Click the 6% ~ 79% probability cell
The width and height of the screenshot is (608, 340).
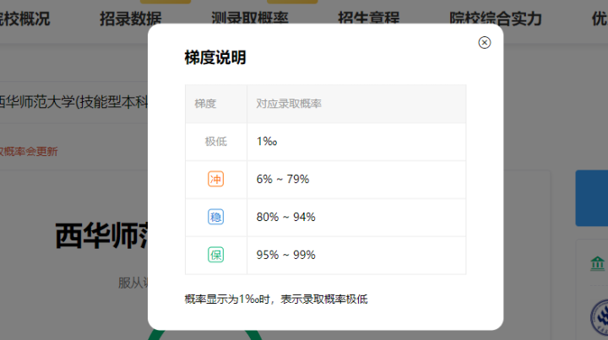point(282,179)
